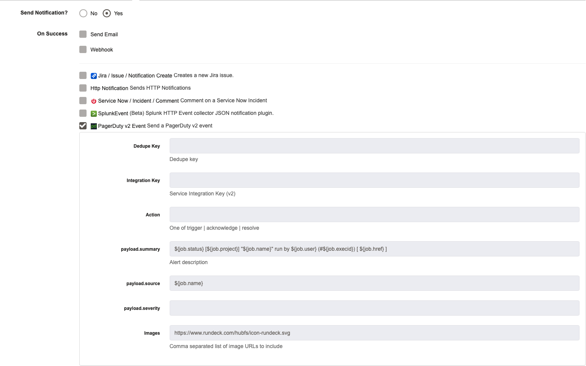Screen dimensions: 586x366
Task: Click the payload.source field with ${job.name}
Action: coord(374,283)
